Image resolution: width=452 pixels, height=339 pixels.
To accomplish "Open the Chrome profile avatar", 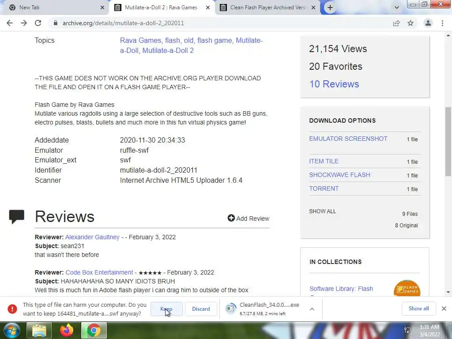I will (x=428, y=23).
